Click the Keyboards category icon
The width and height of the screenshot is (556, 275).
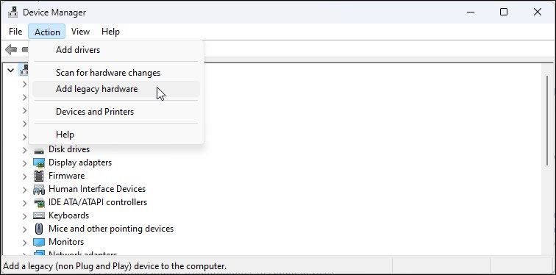pyautogui.click(x=39, y=215)
